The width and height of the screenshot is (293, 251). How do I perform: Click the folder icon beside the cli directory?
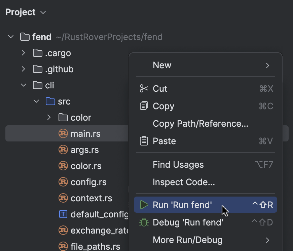point(37,85)
